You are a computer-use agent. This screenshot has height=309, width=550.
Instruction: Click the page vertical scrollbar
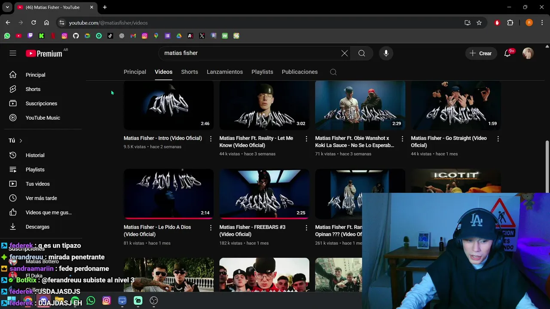click(547, 167)
